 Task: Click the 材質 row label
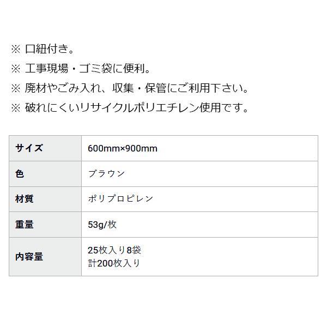click(45, 199)
